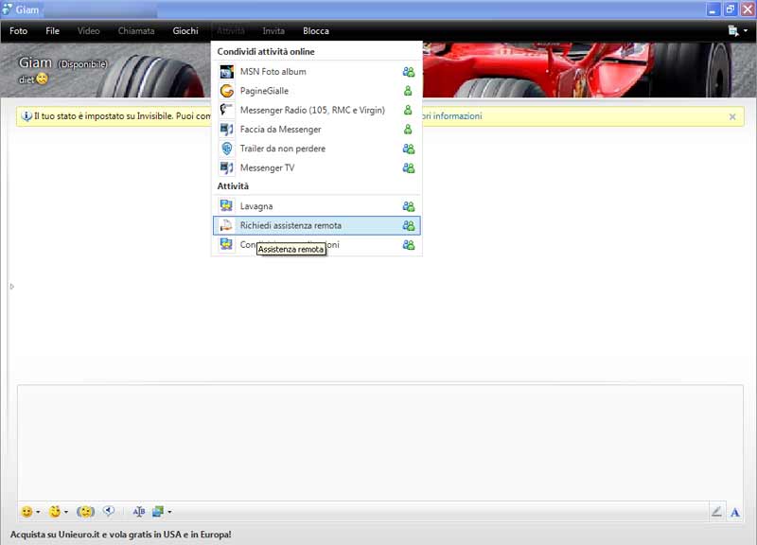The image size is (757, 545).
Task: Start the Lavagna whiteboard activity
Action: click(x=317, y=206)
